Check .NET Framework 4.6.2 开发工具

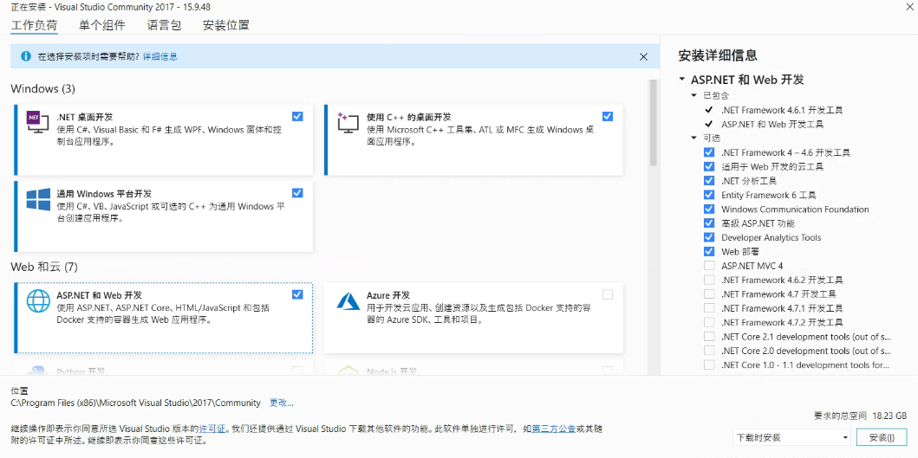pyautogui.click(x=709, y=280)
